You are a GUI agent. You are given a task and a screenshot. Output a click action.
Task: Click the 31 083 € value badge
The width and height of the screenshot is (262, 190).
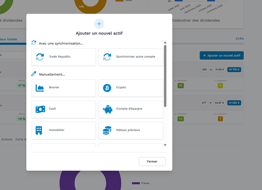[x=234, y=103]
